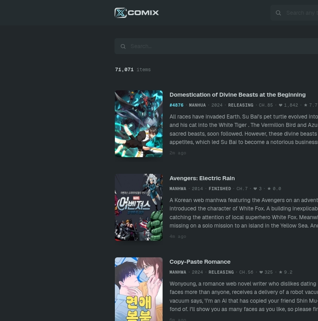Click heart icon with 1,842 follows
Screen dimensions: 318x321
click(x=281, y=105)
